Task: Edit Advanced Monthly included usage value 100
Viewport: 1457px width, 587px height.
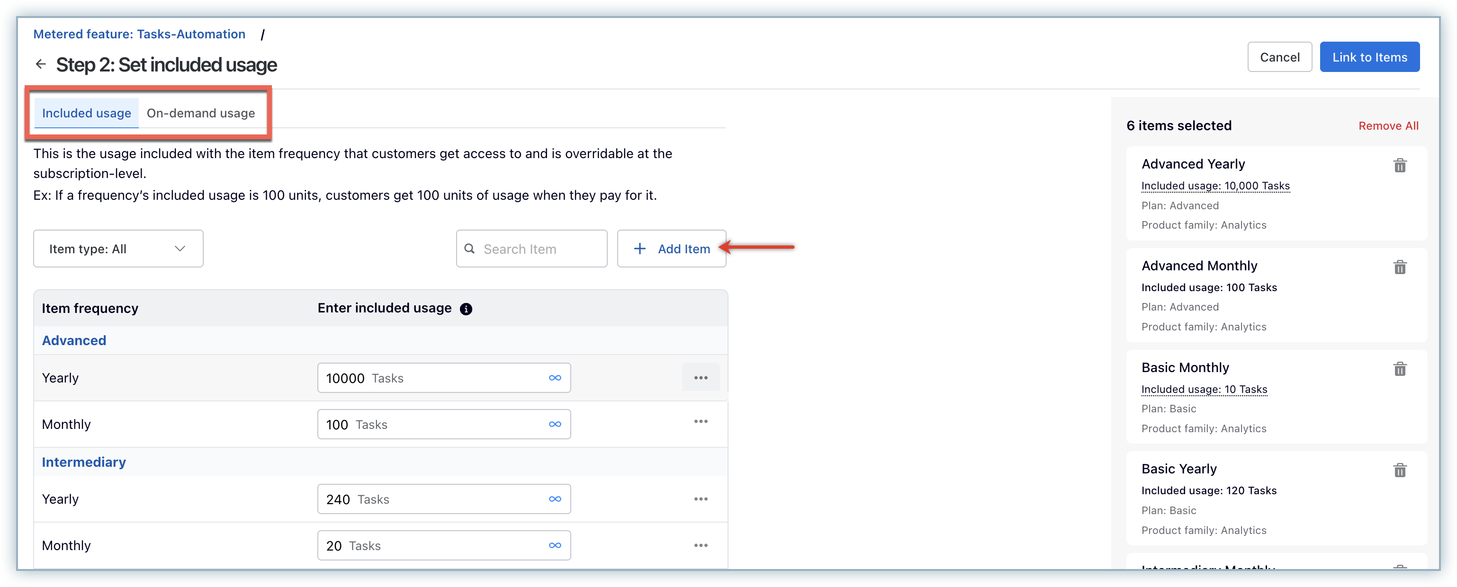Action: click(444, 424)
